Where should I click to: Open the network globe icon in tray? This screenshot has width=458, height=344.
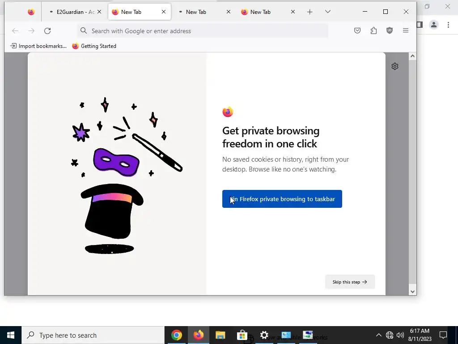coord(390,335)
